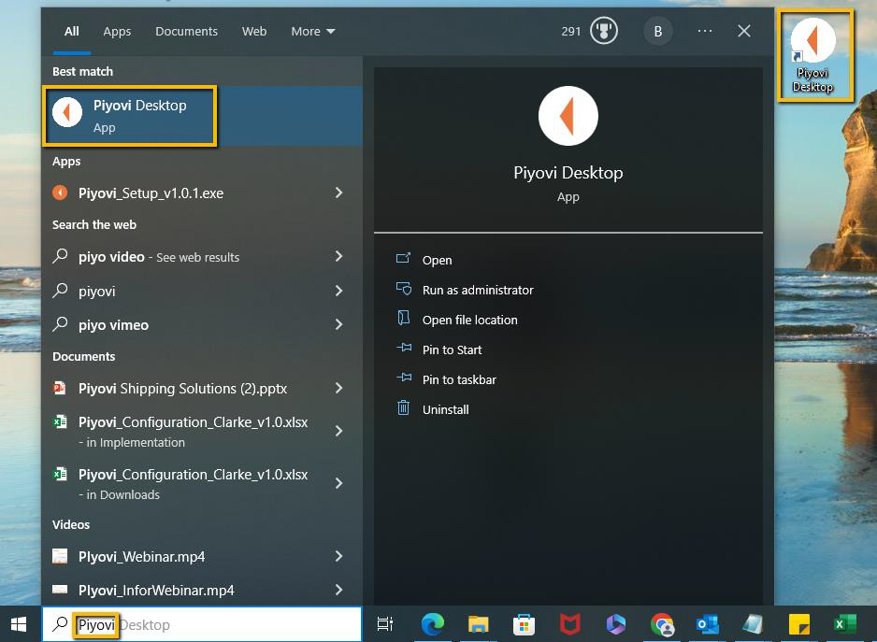877x642 pixels.
Task: Click Uninstall for Piyovi Desktop
Action: pos(432,409)
